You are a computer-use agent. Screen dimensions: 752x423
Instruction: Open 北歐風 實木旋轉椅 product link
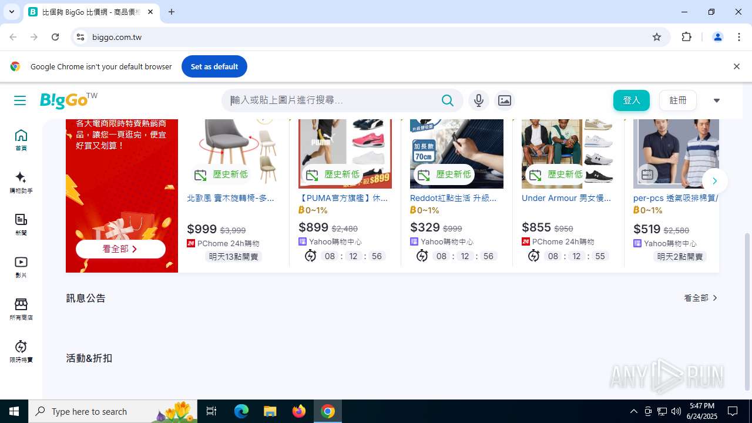[x=231, y=198]
